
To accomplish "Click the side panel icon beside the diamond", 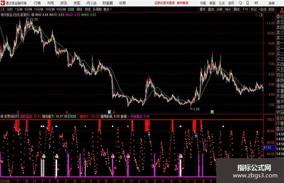I will (x=261, y=15).
